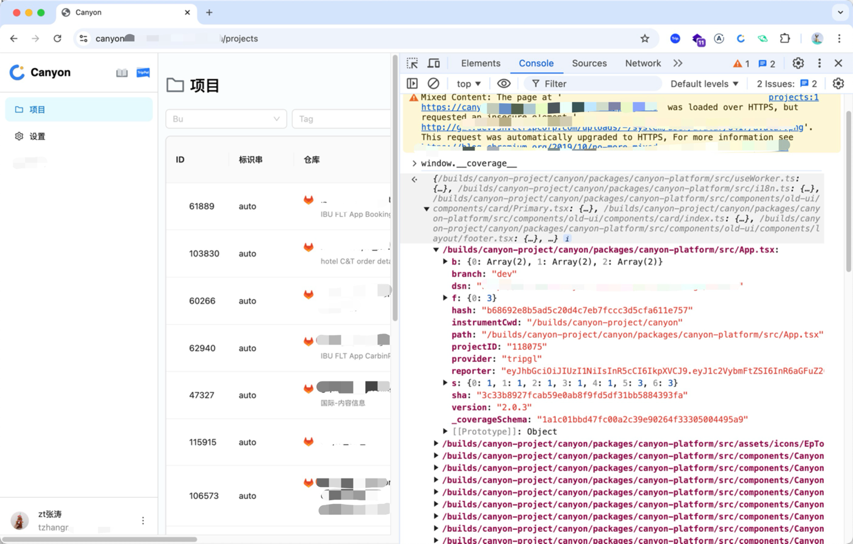Open the Default levels dropdown
853x544 pixels.
pos(704,84)
